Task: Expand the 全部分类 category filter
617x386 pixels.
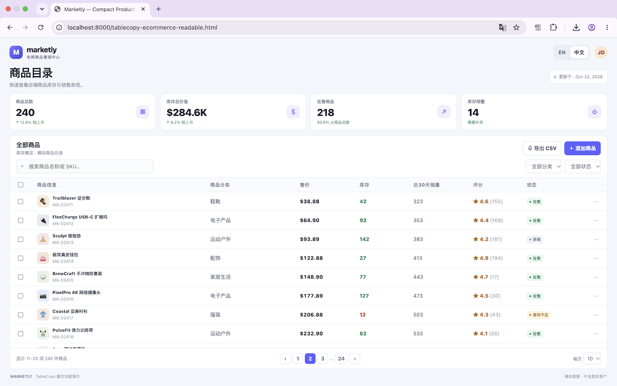Action: [544, 166]
